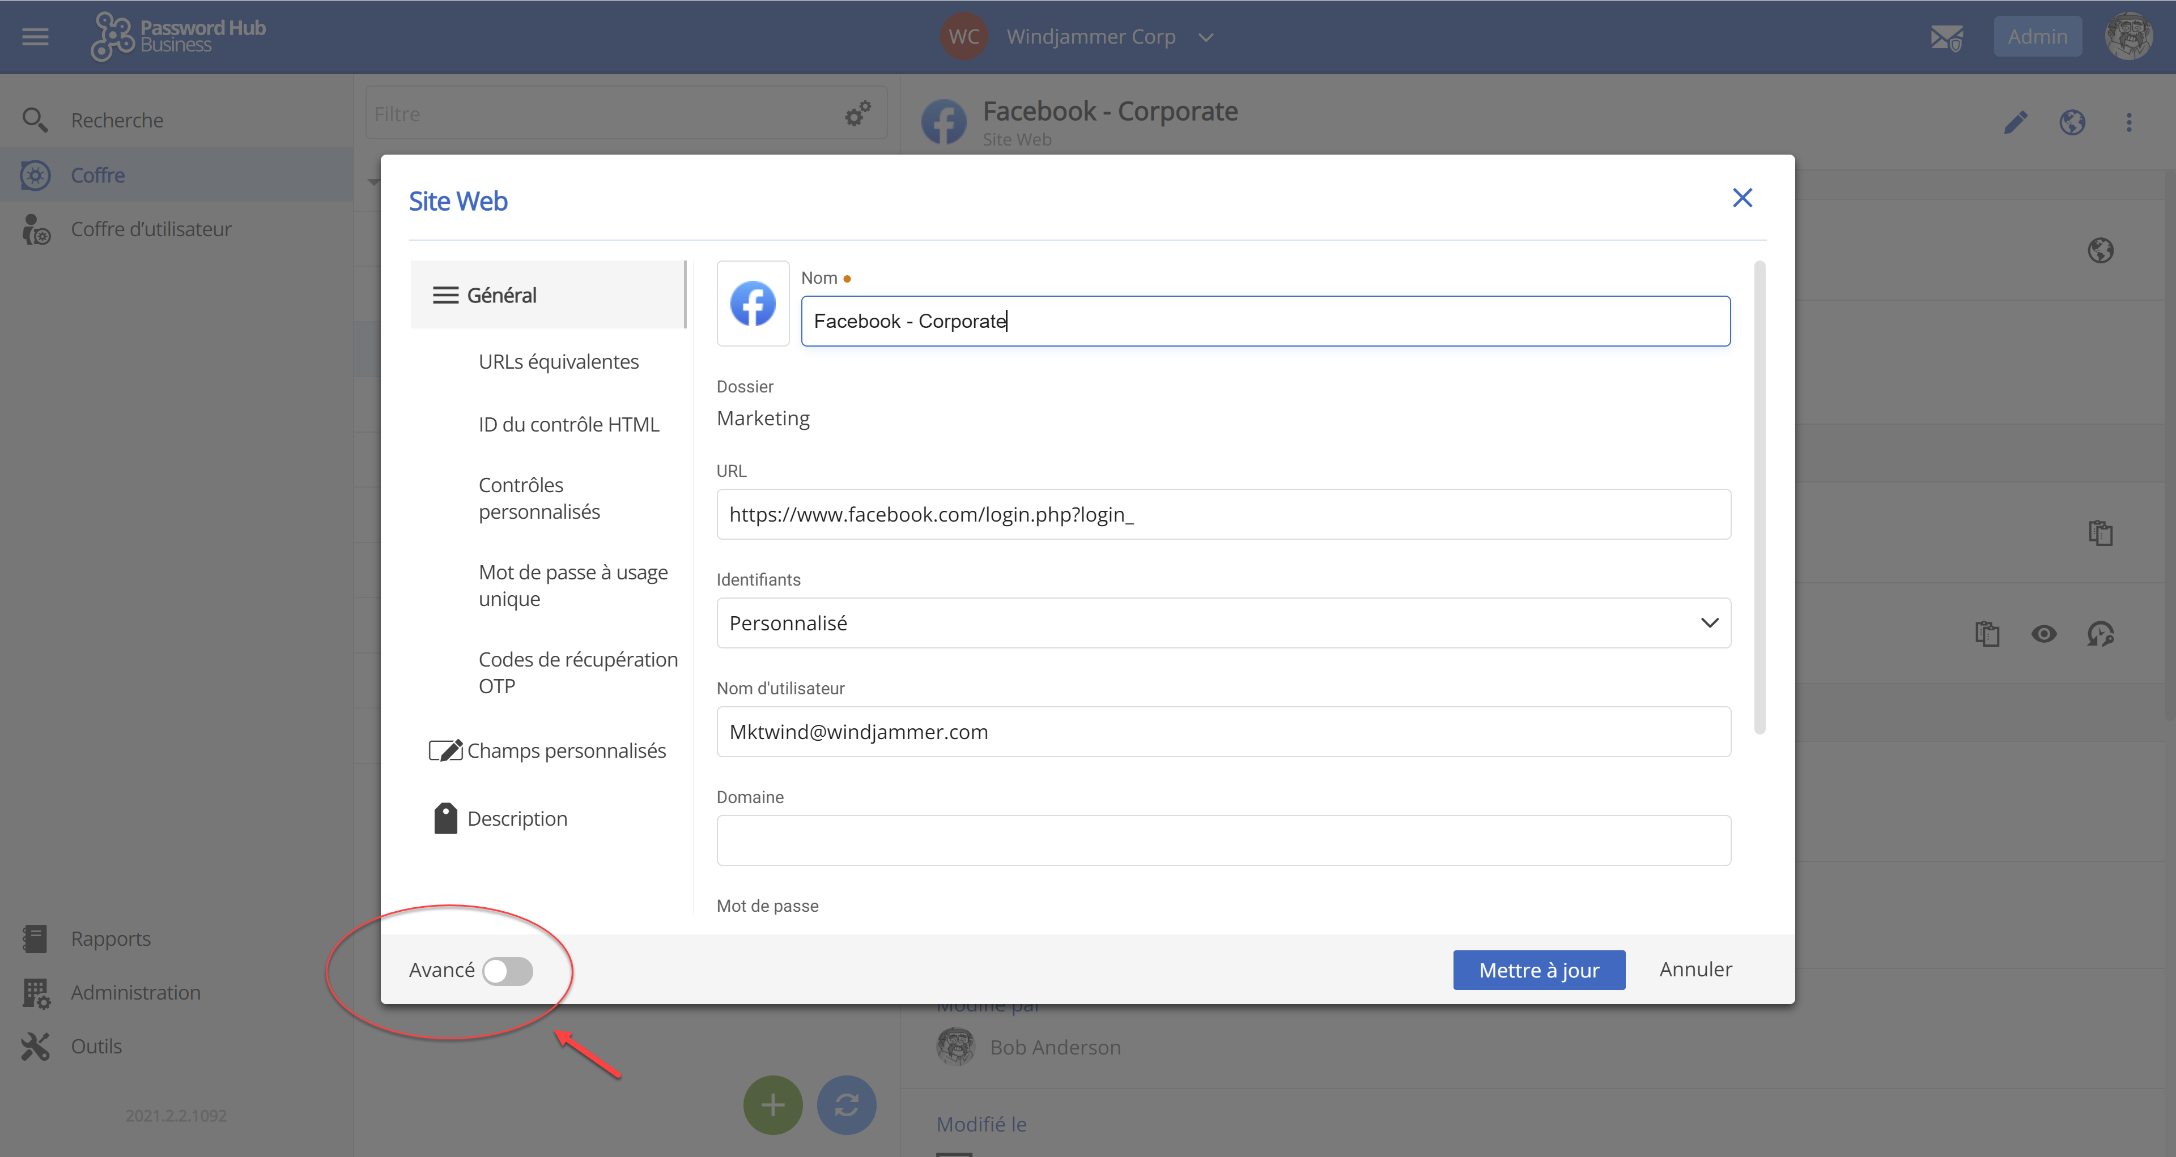Click the edit pencil icon
Screen dimensions: 2176x1157
click(2016, 123)
